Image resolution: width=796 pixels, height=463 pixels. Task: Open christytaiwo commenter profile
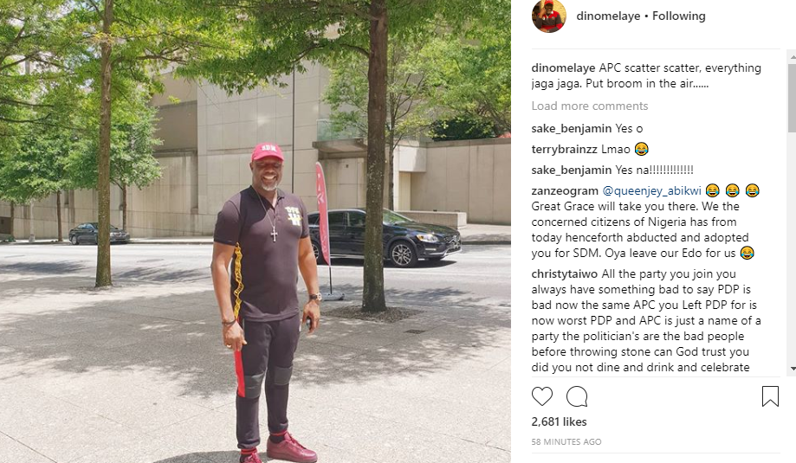565,273
